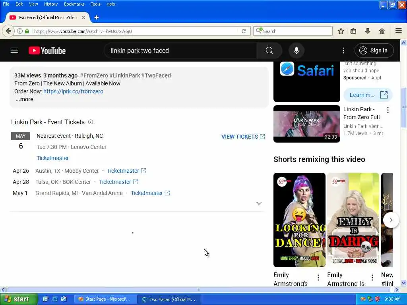The height and width of the screenshot is (305, 407).
Task: Click the vertical scrollbar thumb
Action: pyautogui.click(x=404, y=108)
